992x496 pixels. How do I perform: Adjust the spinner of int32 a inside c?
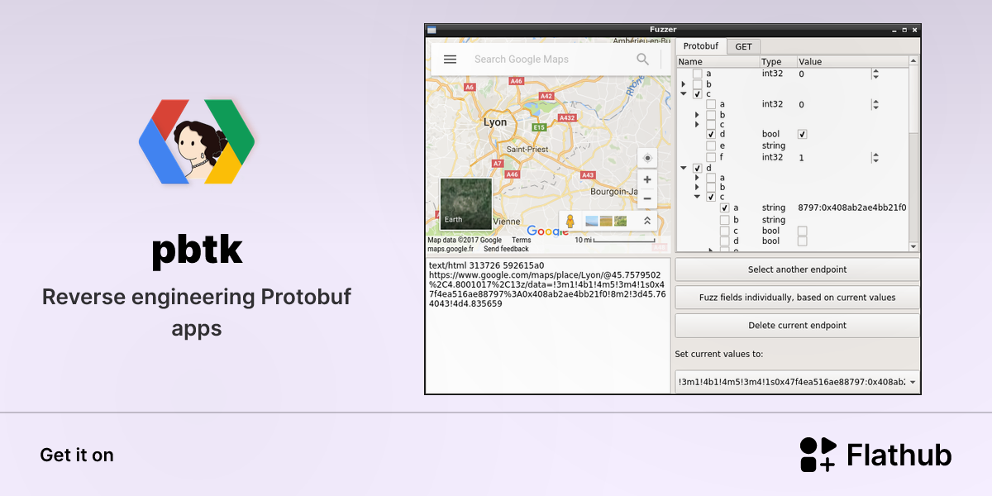click(x=875, y=104)
